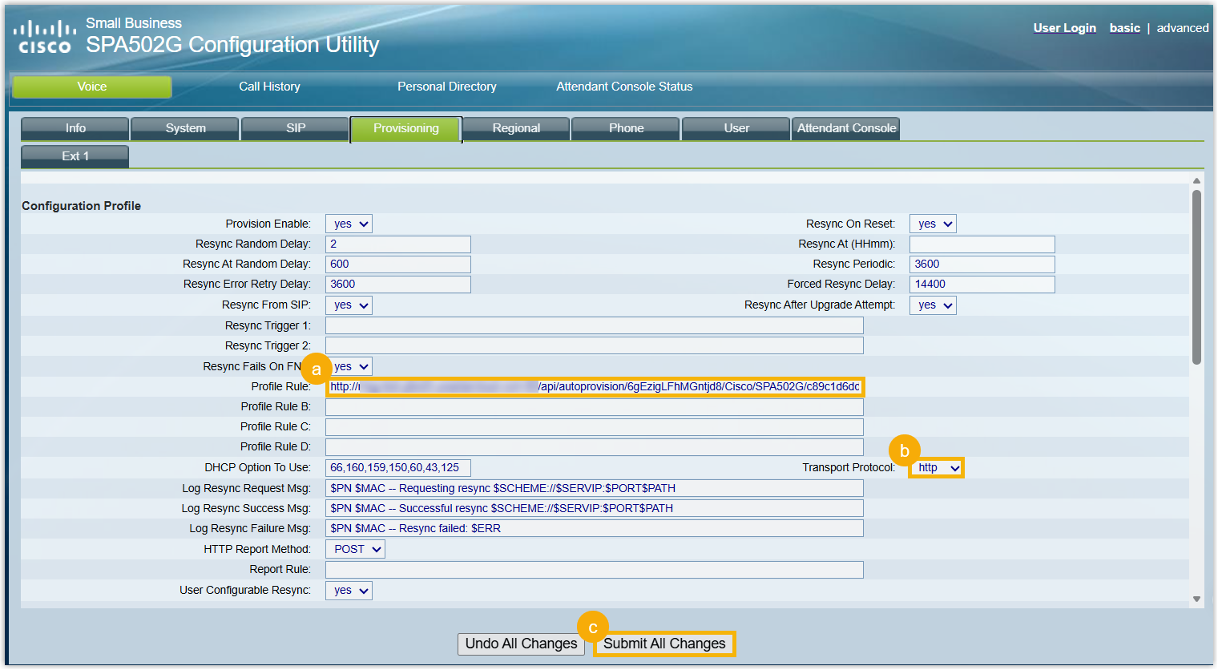Click the Resync At (HHmm) field
This screenshot has width=1218, height=670.
tap(982, 244)
